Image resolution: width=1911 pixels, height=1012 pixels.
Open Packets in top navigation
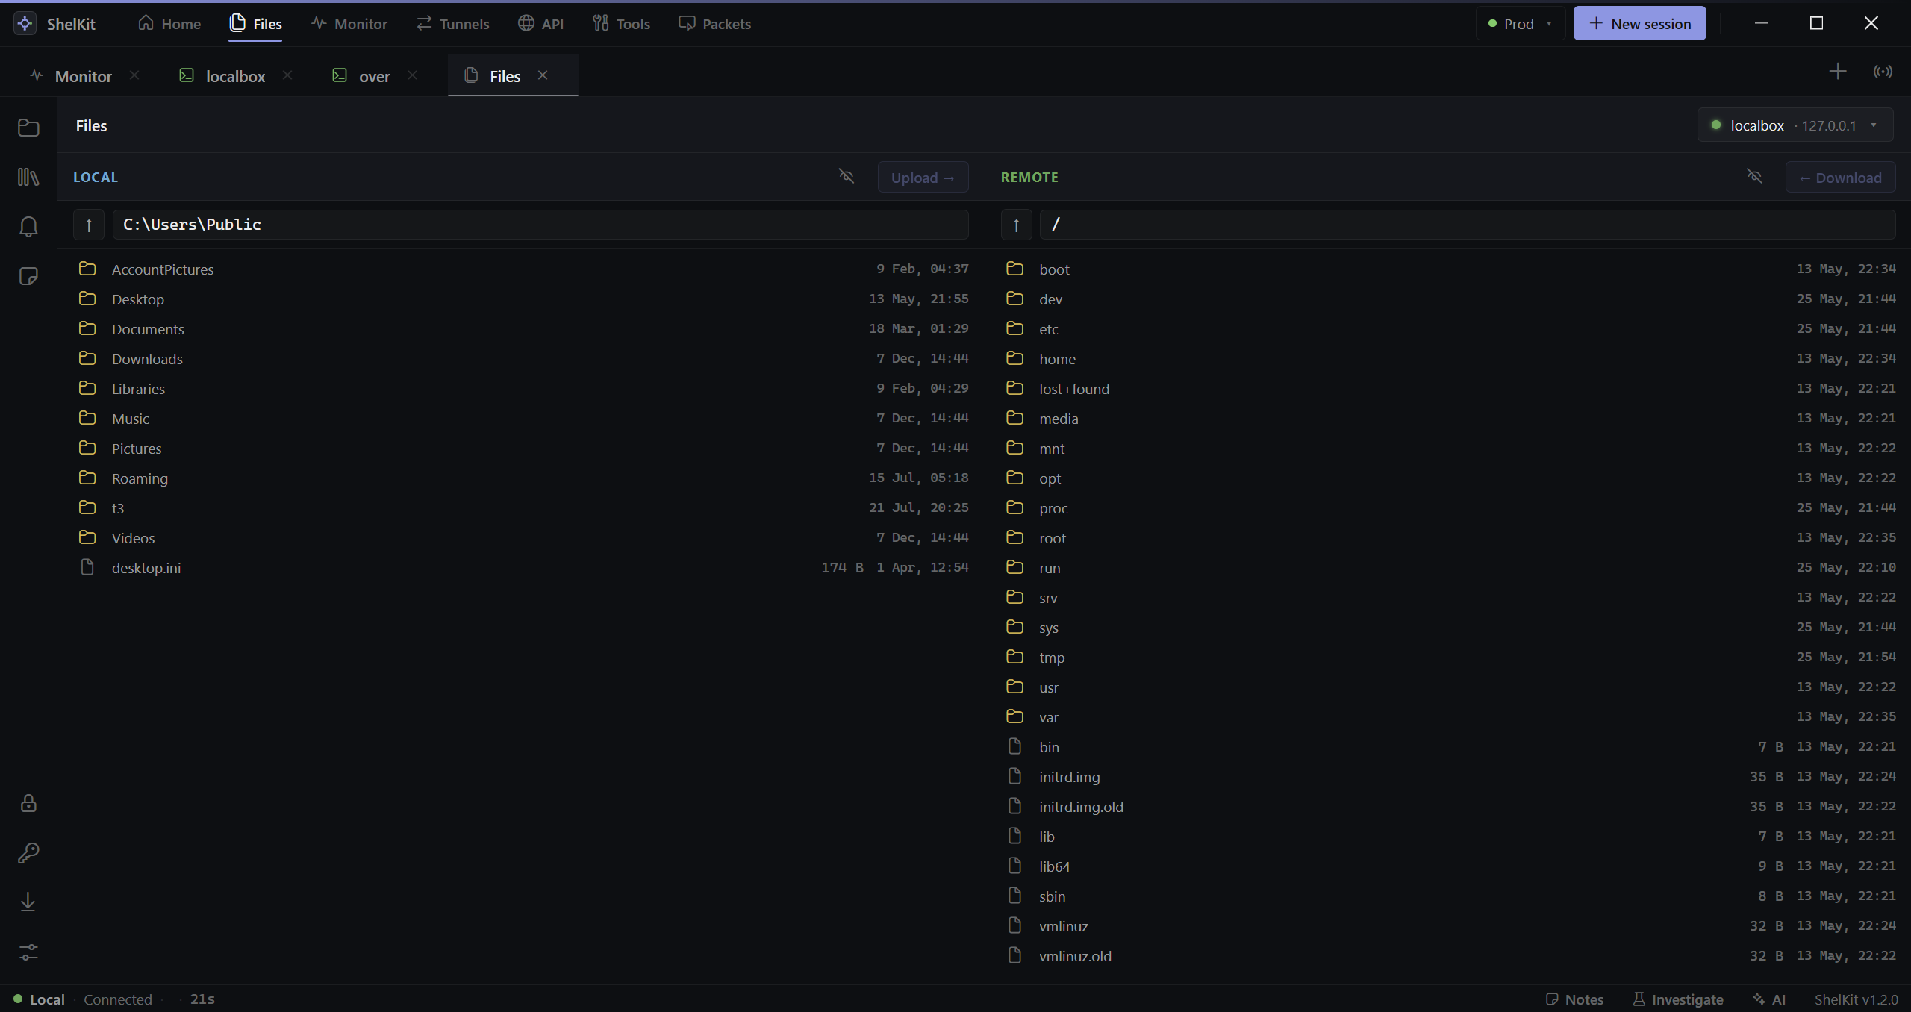coord(714,24)
